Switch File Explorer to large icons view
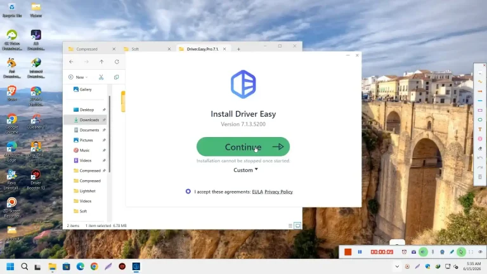The width and height of the screenshot is (487, 274). 297,226
